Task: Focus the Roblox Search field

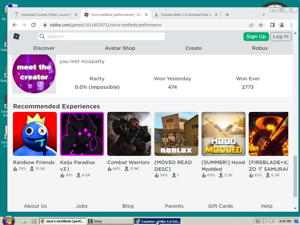Action: (101, 36)
